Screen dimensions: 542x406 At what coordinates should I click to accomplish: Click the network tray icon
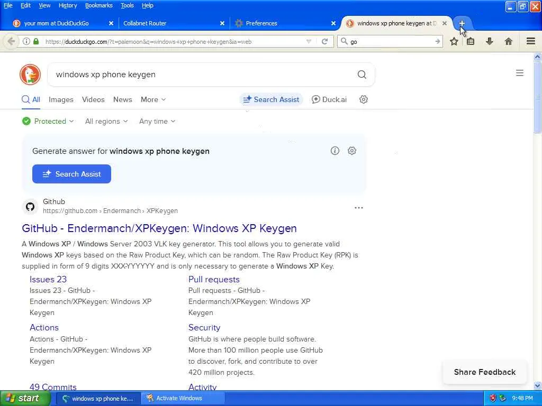tap(503, 398)
